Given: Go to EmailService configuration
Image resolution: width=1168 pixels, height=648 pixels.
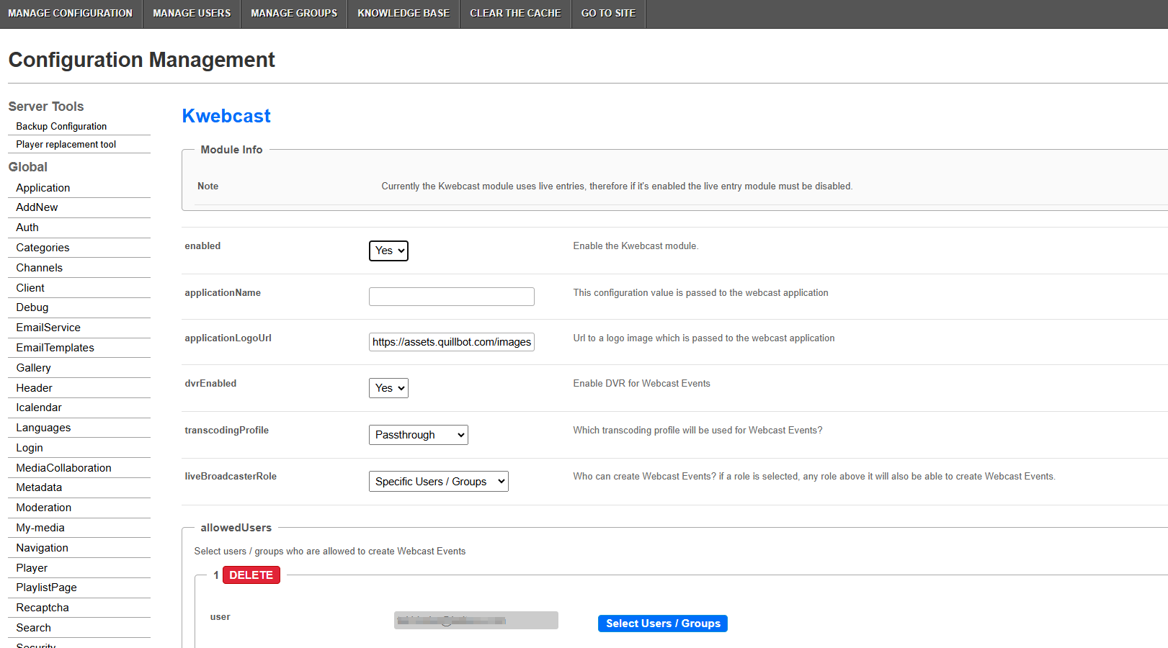Looking at the screenshot, I should point(48,328).
